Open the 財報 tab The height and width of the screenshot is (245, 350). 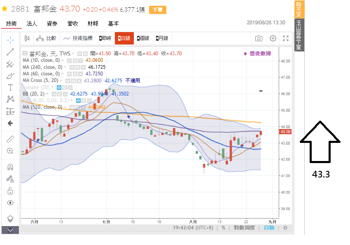pos(93,23)
